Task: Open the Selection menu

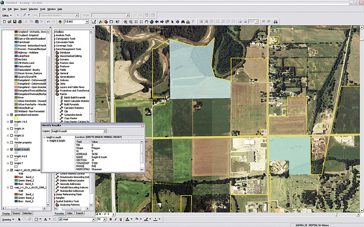Action: [33, 9]
